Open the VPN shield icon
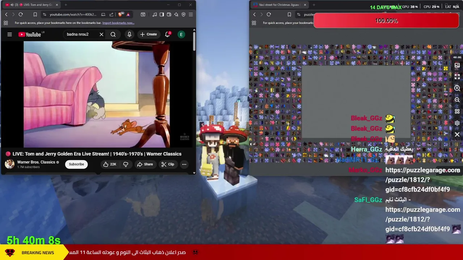The image size is (463, 260). pyautogui.click(x=183, y=14)
